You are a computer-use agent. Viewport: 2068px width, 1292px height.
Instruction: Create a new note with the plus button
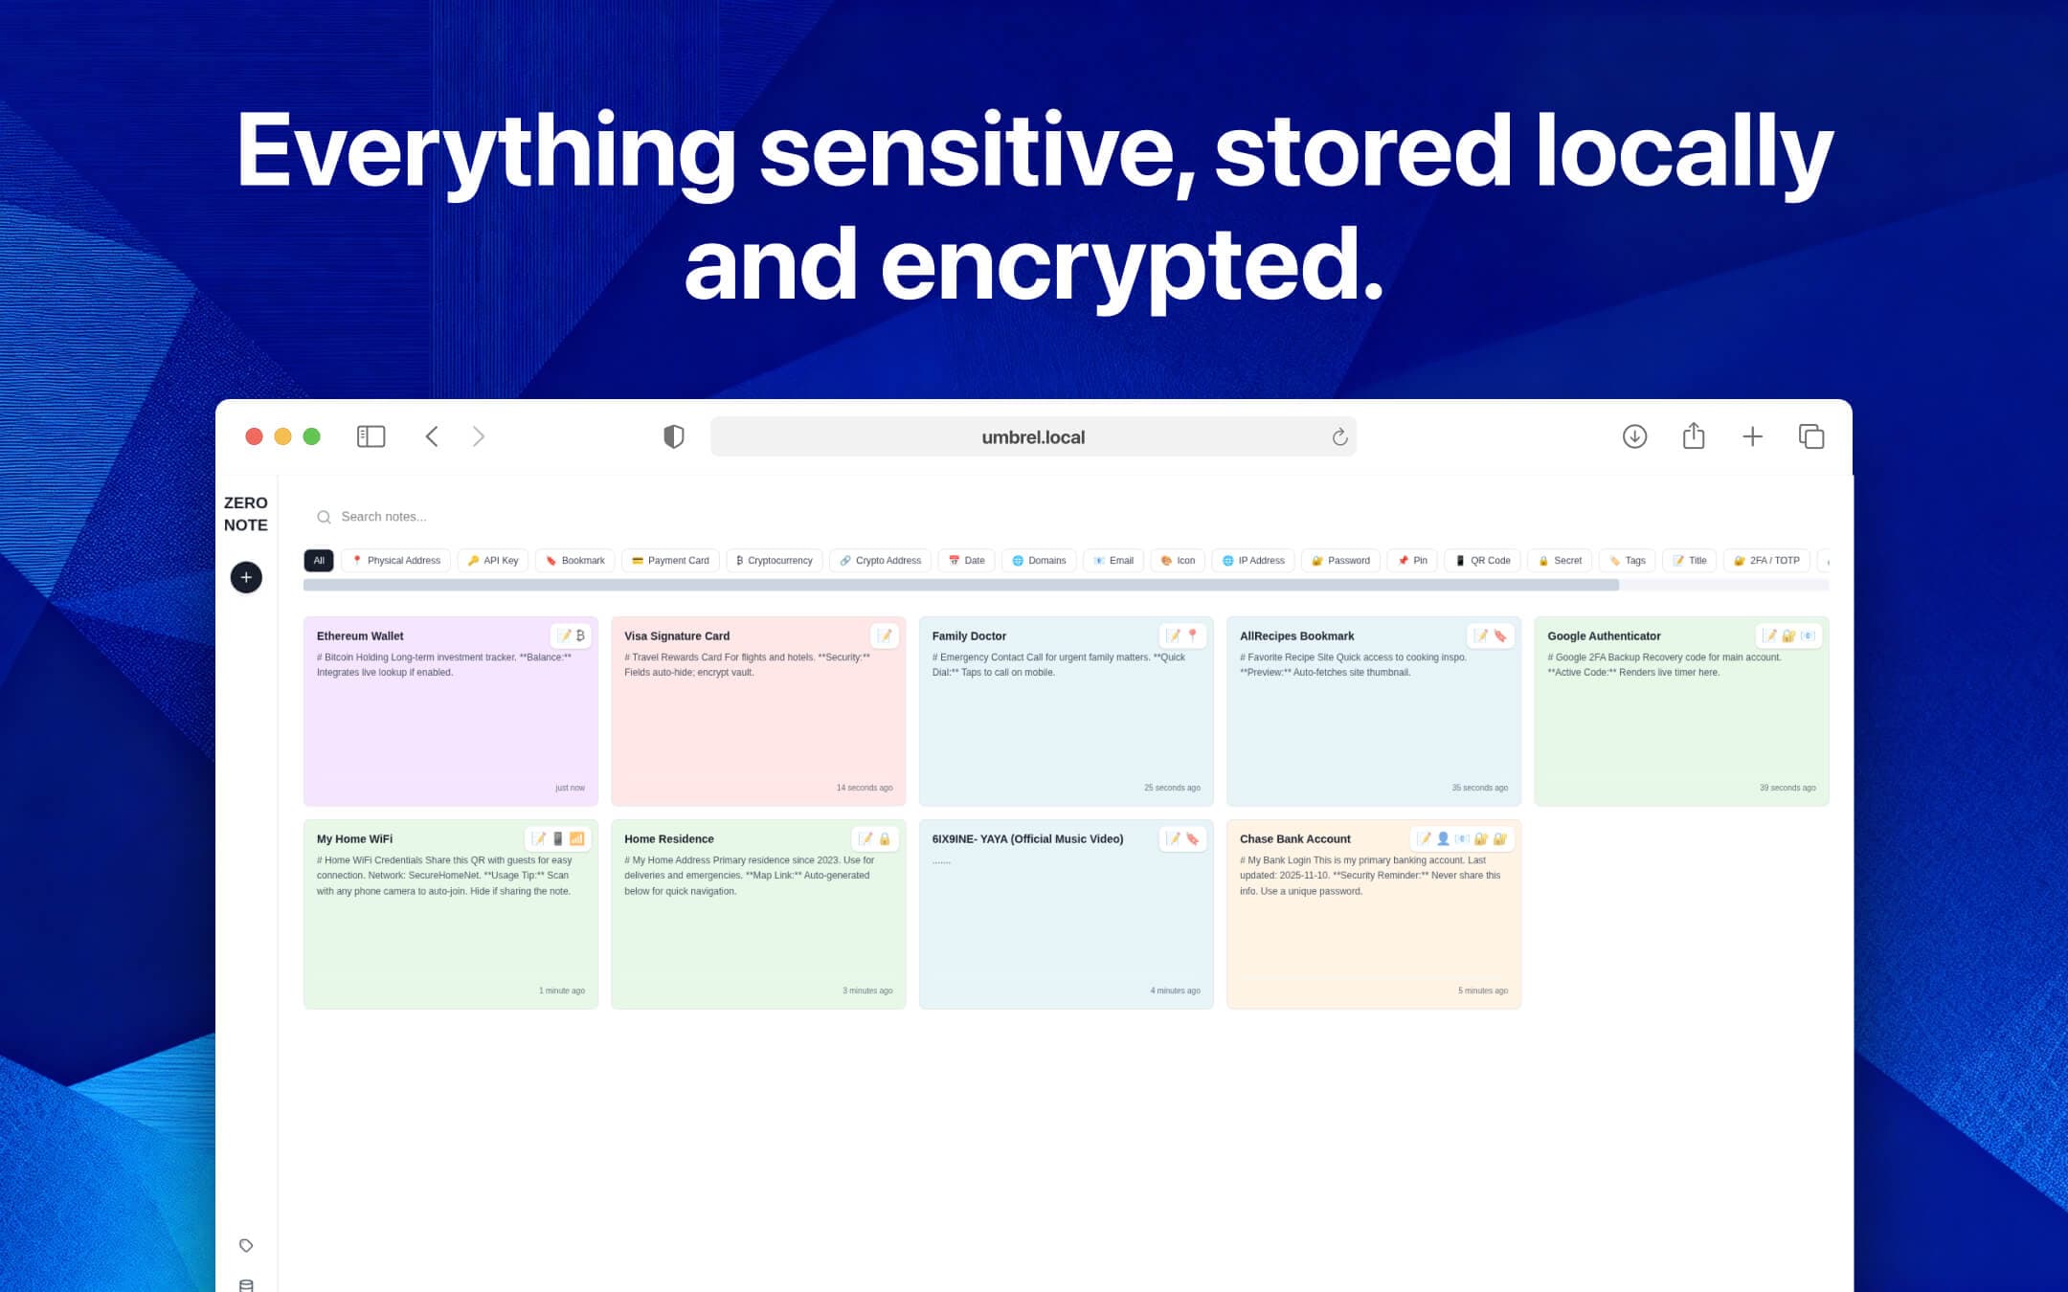point(246,577)
